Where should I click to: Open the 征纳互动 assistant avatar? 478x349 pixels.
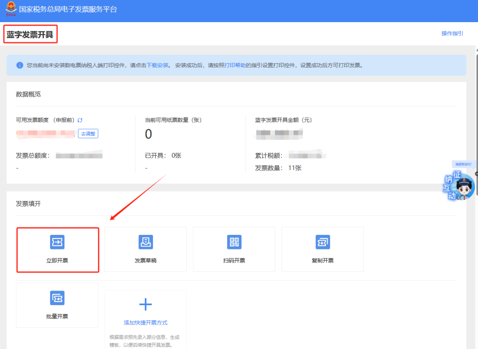click(460, 186)
